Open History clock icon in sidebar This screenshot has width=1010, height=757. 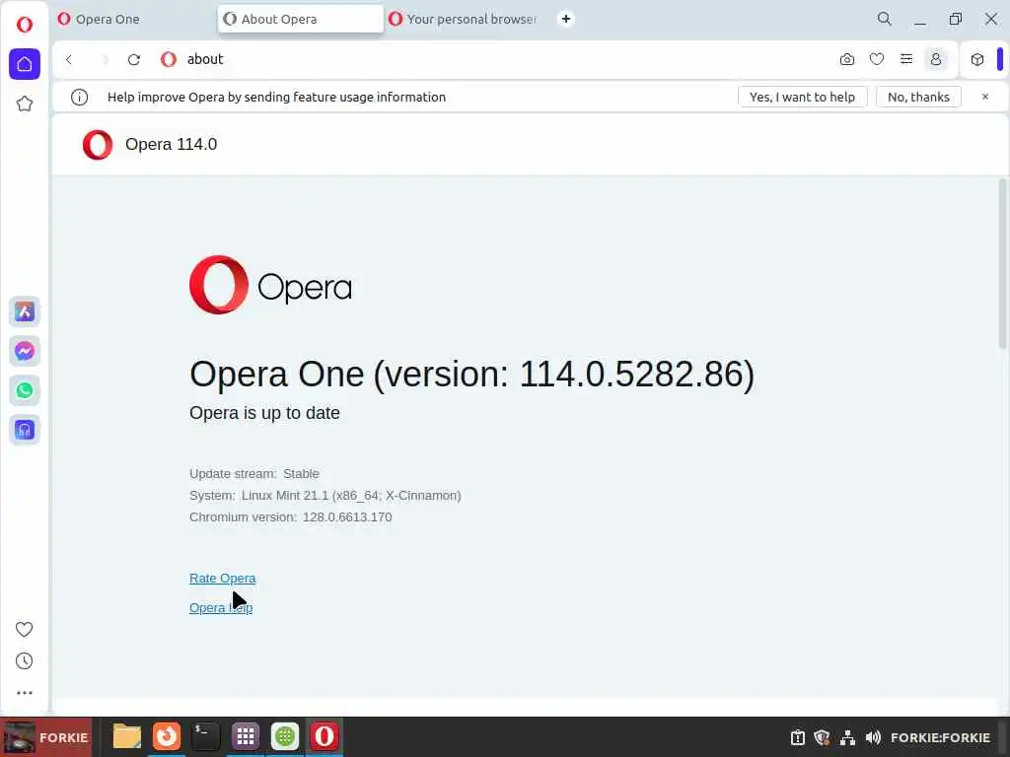[25, 661]
